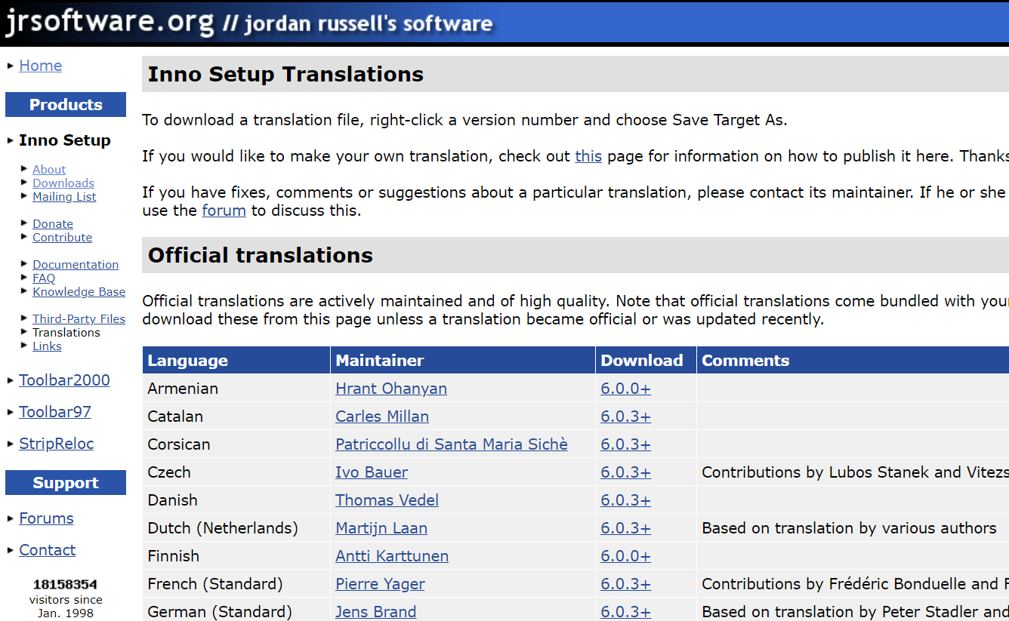Viewport: 1009px width, 621px height.
Task: Click the Language column header
Action: (236, 360)
